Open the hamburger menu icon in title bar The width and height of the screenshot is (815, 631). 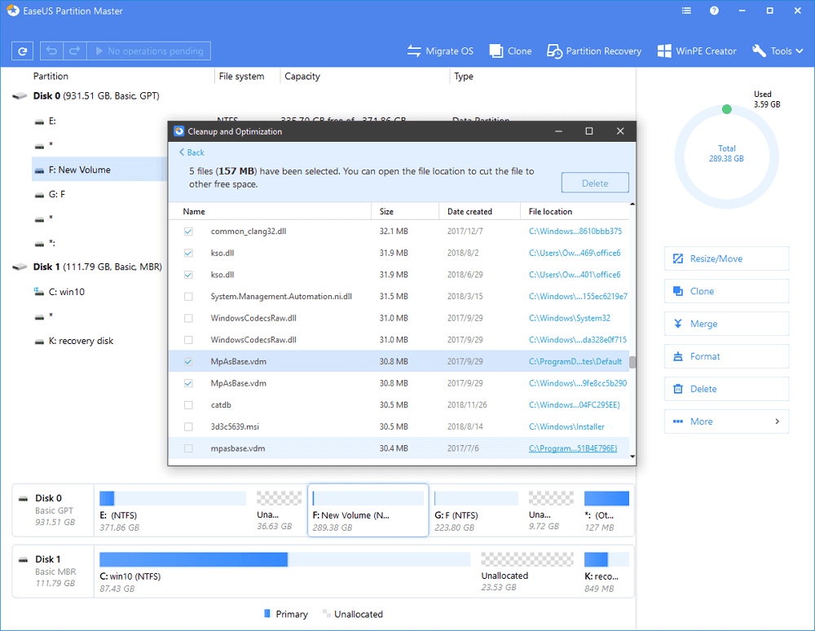(x=686, y=11)
